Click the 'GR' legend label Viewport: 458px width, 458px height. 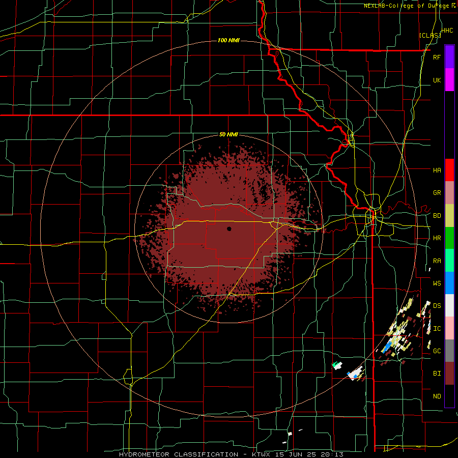tap(437, 193)
